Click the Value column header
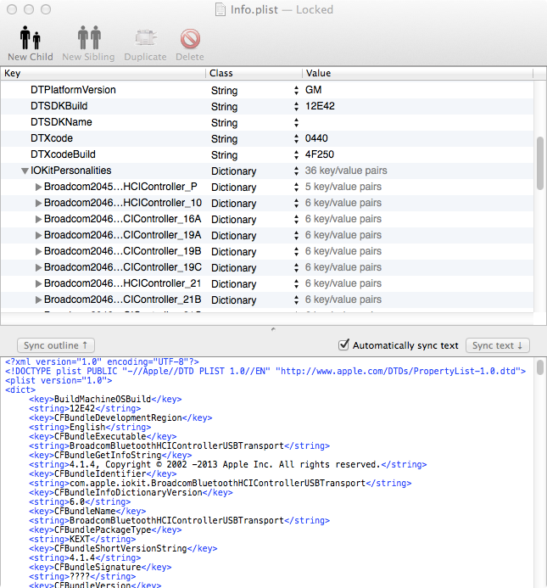 [417, 73]
